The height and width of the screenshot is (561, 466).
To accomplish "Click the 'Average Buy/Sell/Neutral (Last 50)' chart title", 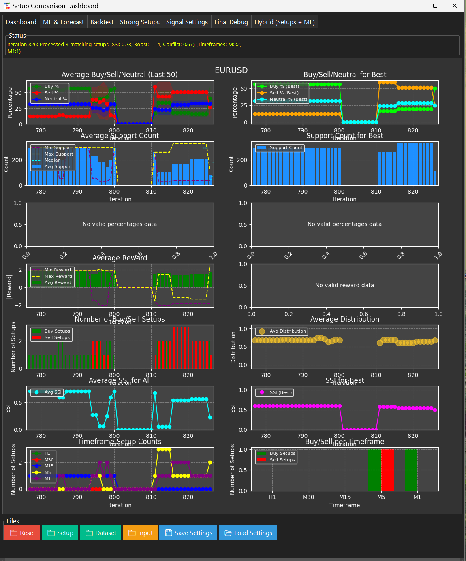I will tap(120, 75).
